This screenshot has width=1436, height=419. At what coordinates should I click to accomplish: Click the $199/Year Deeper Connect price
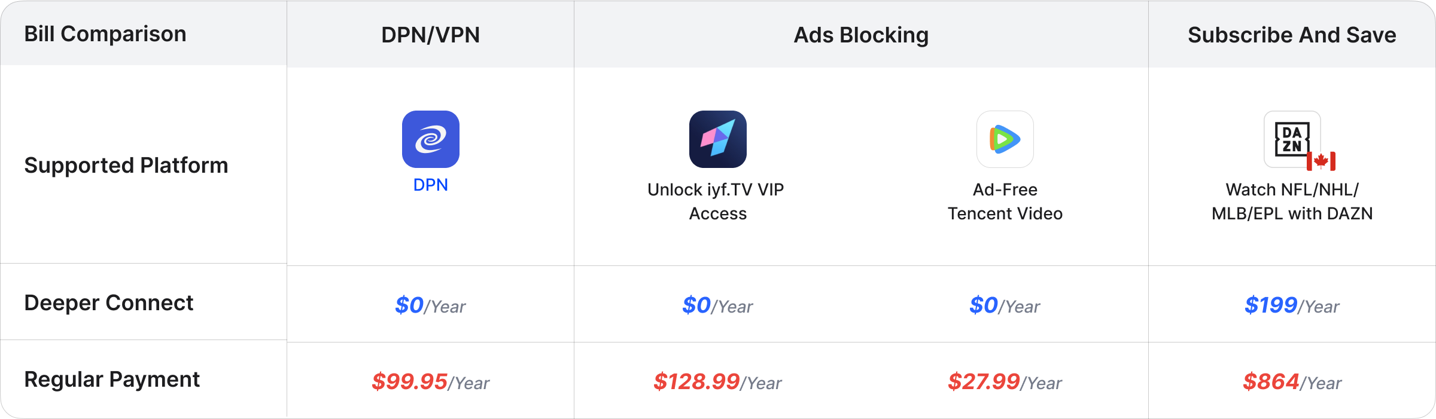click(x=1292, y=305)
